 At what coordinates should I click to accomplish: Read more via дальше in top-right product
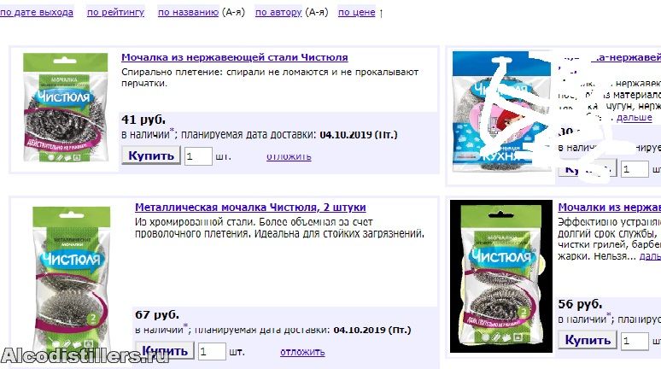(x=634, y=118)
